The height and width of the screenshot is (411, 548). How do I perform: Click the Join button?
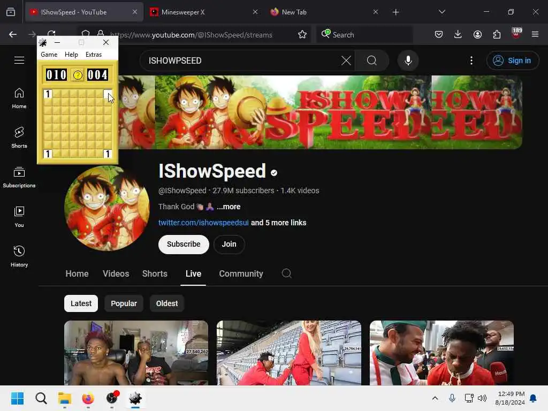229,244
